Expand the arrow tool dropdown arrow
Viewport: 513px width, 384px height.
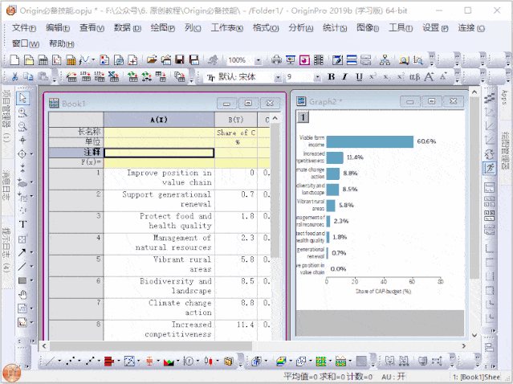point(32,252)
